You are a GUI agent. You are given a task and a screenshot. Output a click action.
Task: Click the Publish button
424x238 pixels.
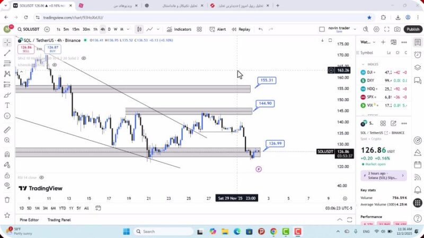(x=413, y=30)
